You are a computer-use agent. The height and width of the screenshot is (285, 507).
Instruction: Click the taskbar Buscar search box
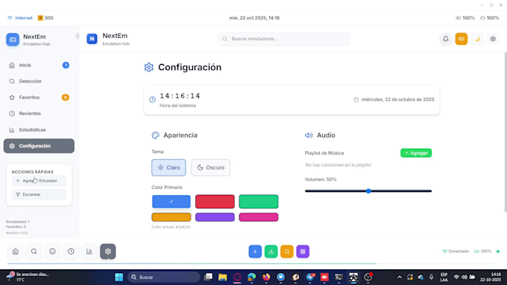(x=164, y=278)
